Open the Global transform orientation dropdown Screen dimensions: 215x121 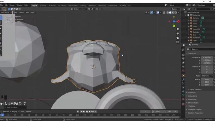coord(76,9)
